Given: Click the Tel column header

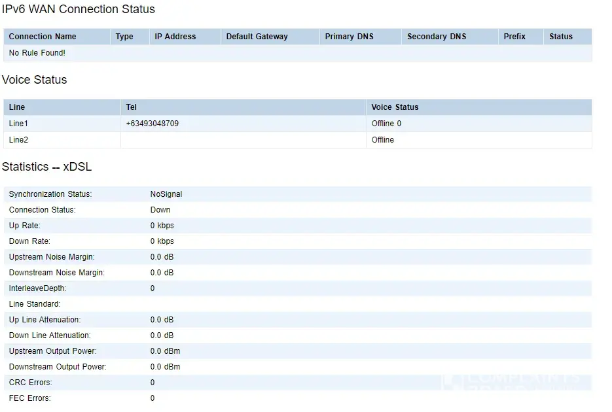Looking at the screenshot, I should pos(132,107).
